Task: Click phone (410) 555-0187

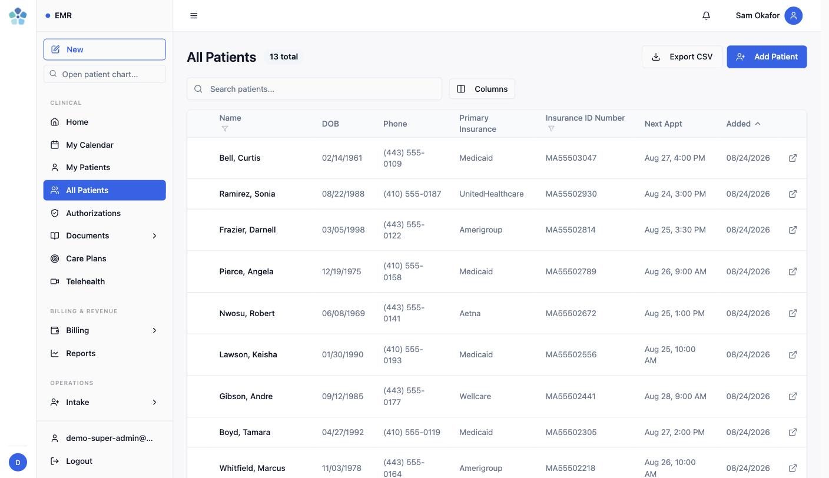Action: point(412,194)
